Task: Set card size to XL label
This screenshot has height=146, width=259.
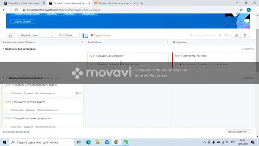Action: 220,35
